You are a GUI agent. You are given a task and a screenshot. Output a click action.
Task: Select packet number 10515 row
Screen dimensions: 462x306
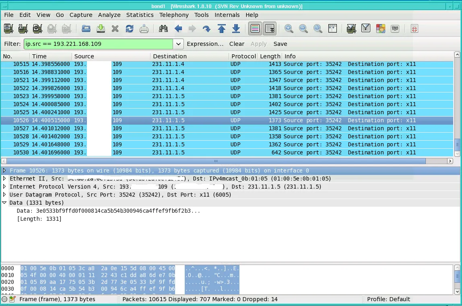227,64
